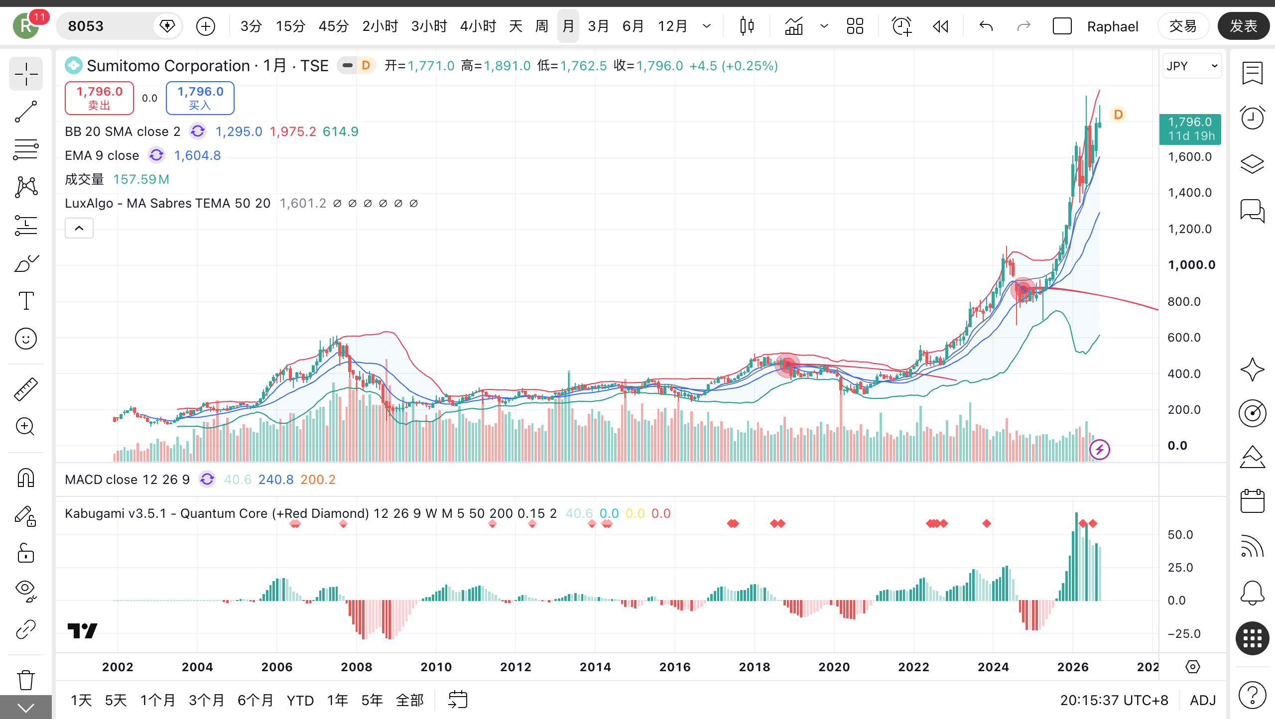Switch to the 12月 timeframe
Viewport: 1275px width, 719px height.
(x=672, y=26)
